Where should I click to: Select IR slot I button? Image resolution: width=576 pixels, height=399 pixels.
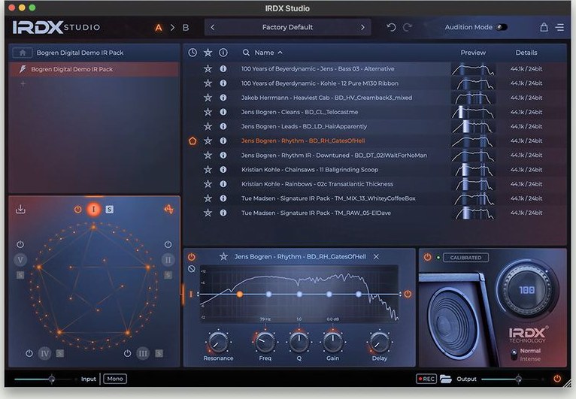(94, 209)
